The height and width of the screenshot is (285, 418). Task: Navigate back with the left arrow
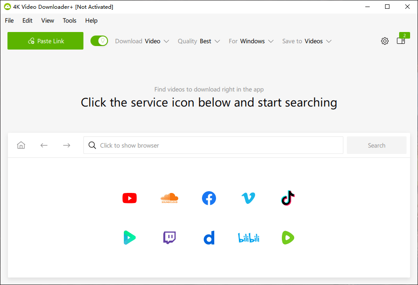[x=44, y=145]
